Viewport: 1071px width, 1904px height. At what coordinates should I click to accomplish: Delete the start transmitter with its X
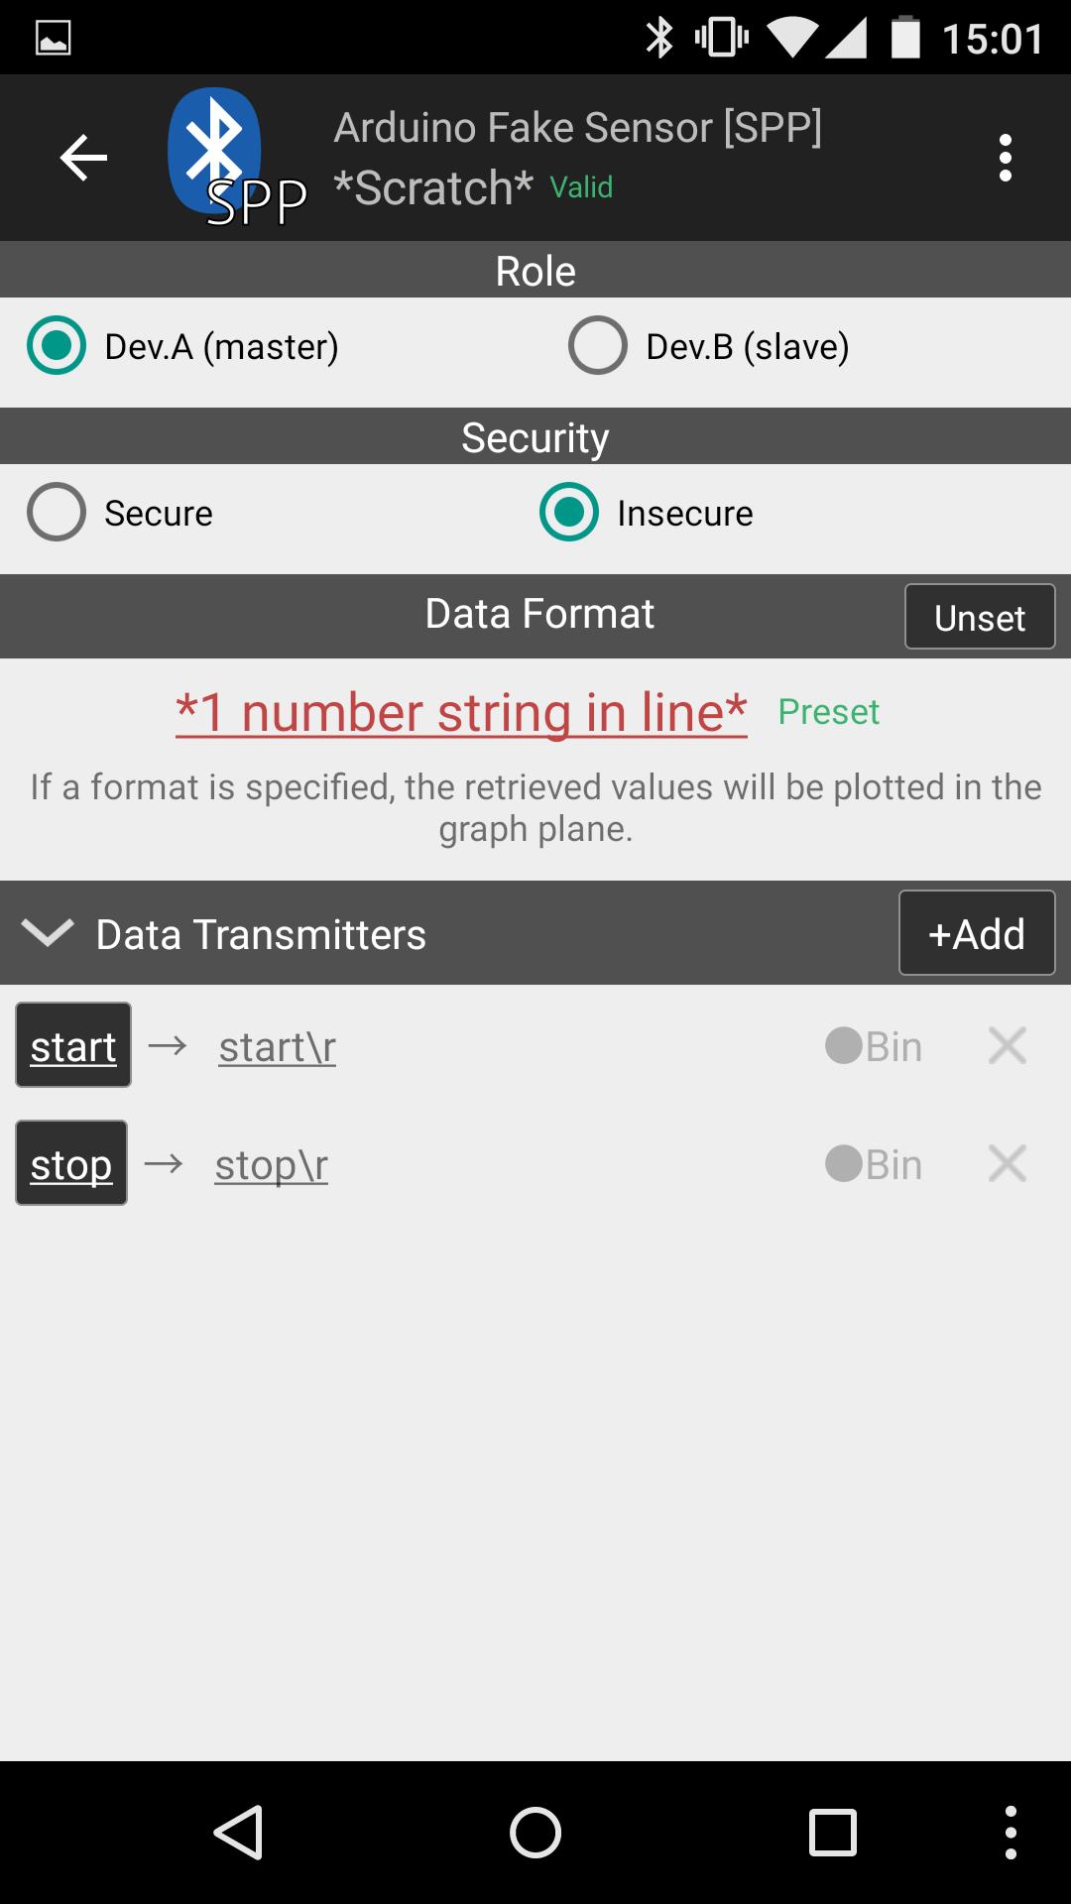tap(1007, 1045)
